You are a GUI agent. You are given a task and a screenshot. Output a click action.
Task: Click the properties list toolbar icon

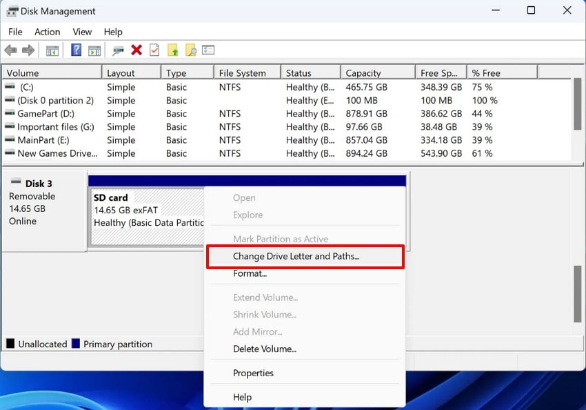tap(208, 50)
